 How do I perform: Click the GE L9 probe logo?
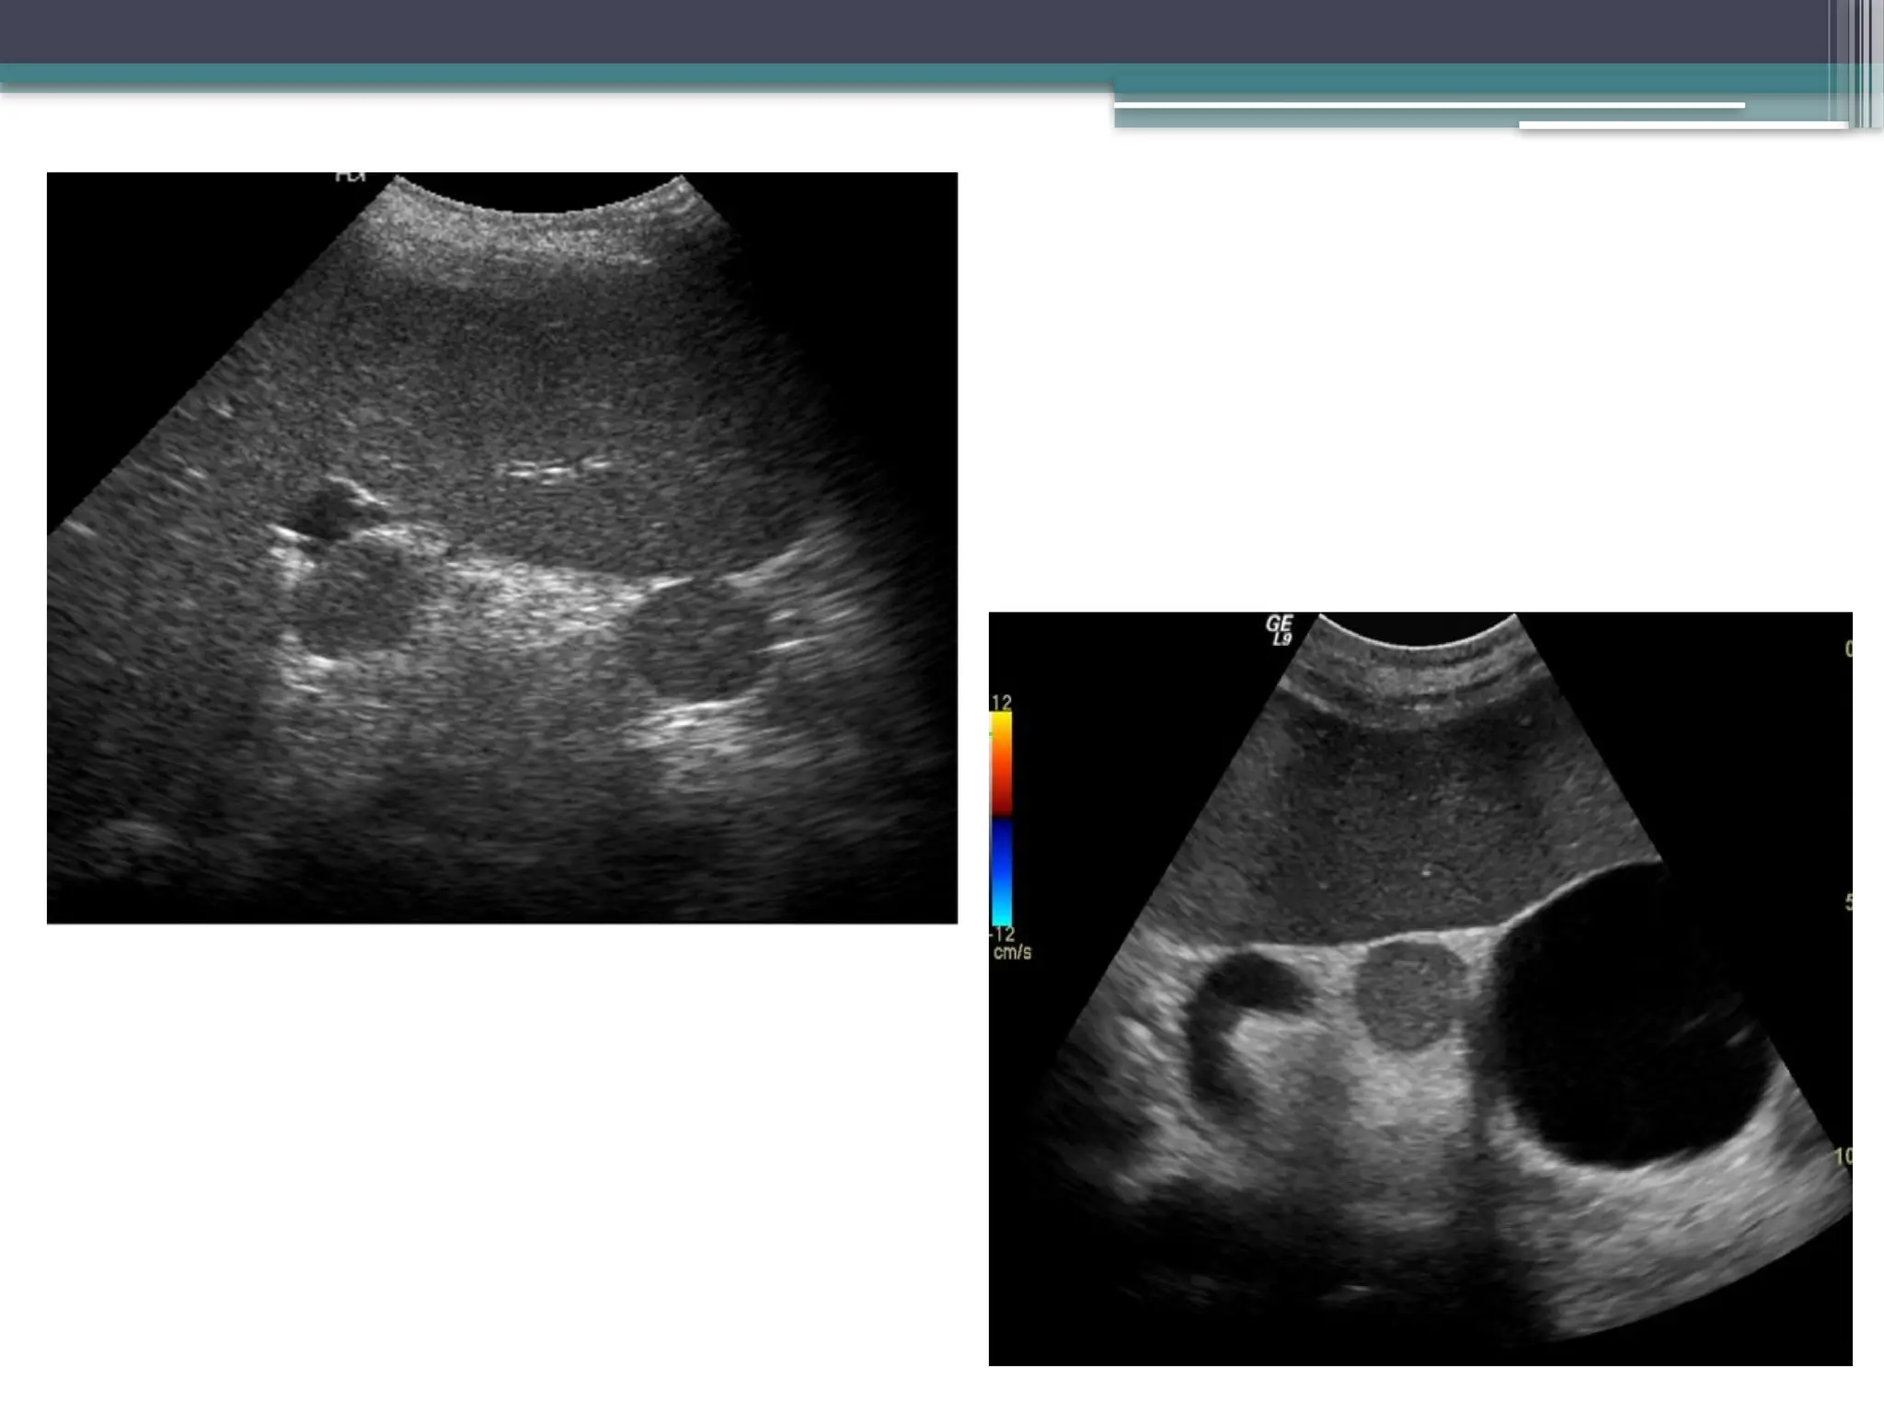pyautogui.click(x=1279, y=630)
